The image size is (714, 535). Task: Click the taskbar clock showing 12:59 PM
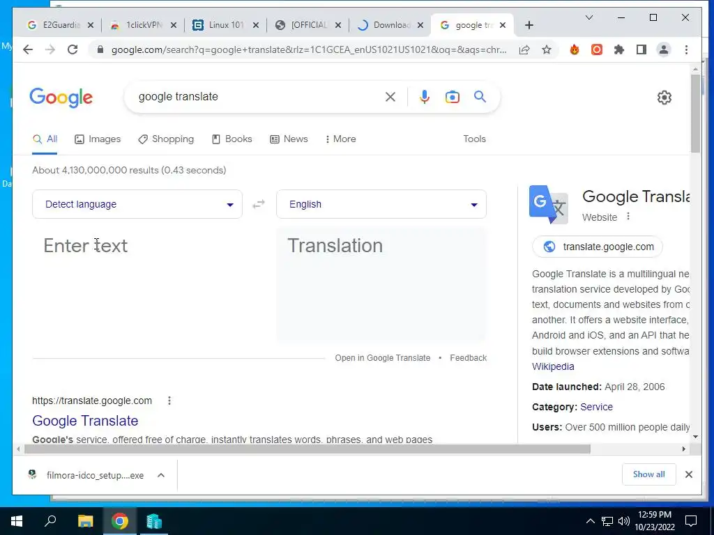654,521
